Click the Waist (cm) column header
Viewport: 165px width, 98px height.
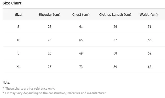pyautogui.click(x=149, y=14)
